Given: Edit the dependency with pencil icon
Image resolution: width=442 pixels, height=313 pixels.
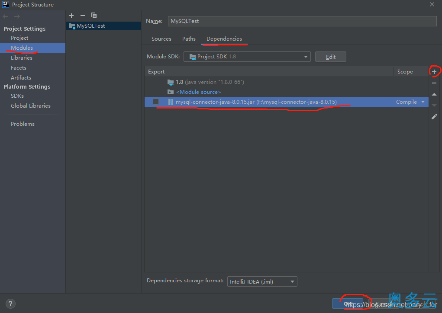Looking at the screenshot, I should [x=434, y=117].
